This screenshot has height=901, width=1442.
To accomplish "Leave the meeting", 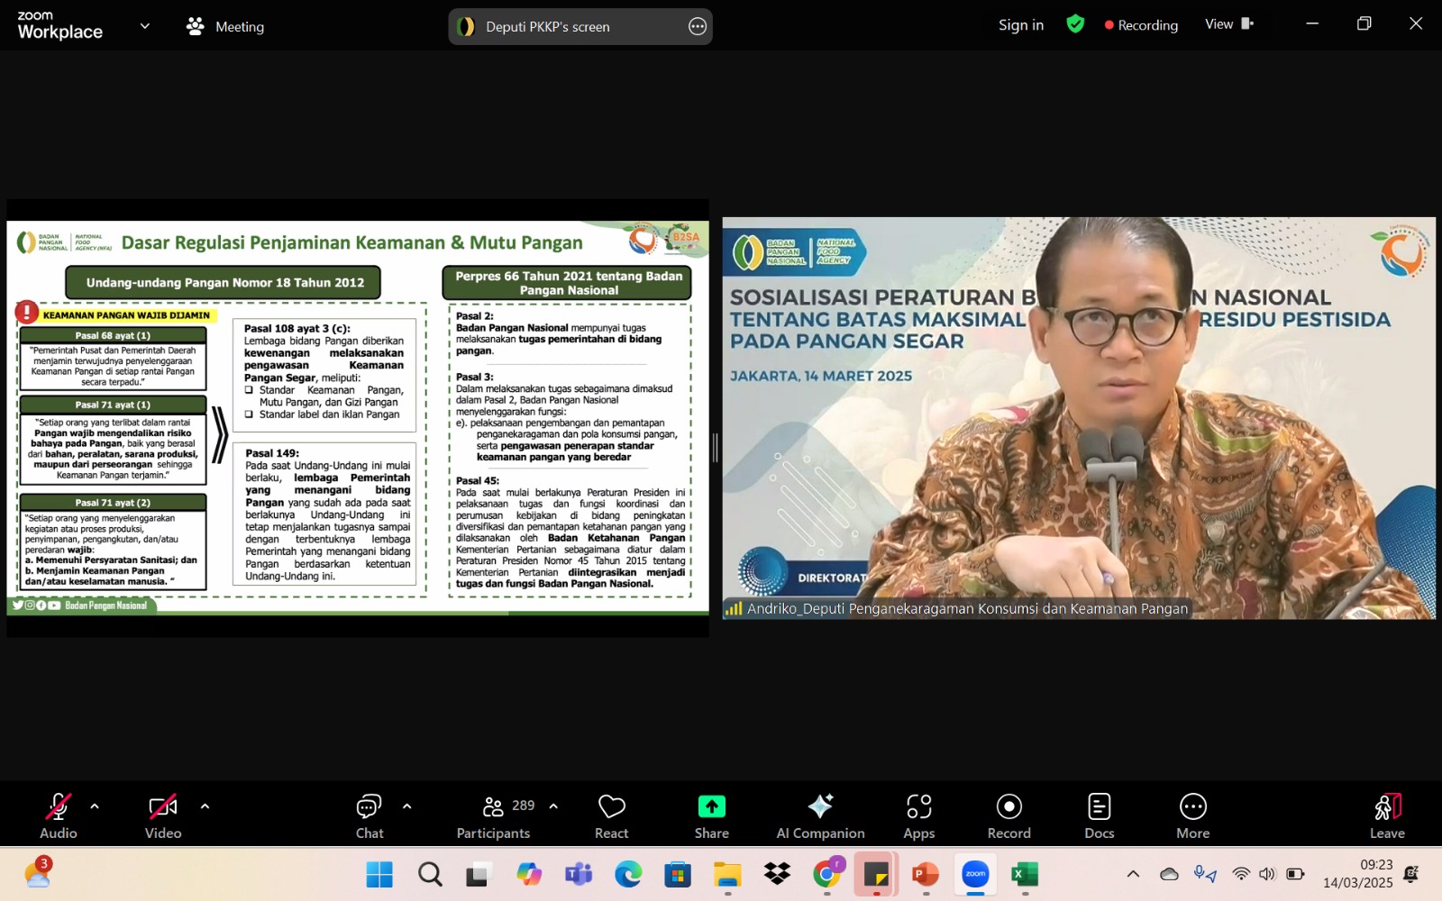I will 1387,816.
